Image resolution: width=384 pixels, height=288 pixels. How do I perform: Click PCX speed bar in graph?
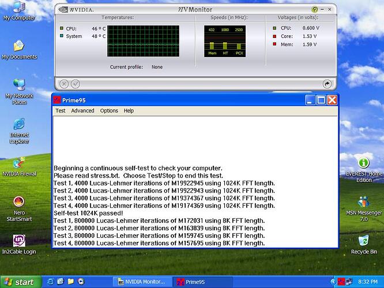pos(239,47)
